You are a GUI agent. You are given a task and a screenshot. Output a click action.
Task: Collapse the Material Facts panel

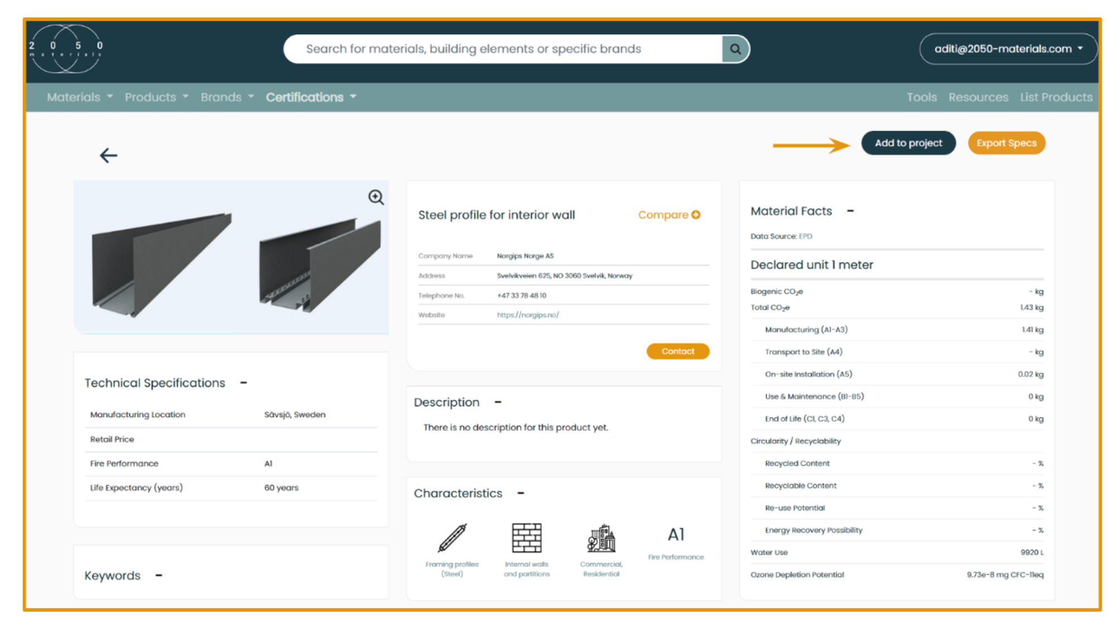[x=850, y=211]
